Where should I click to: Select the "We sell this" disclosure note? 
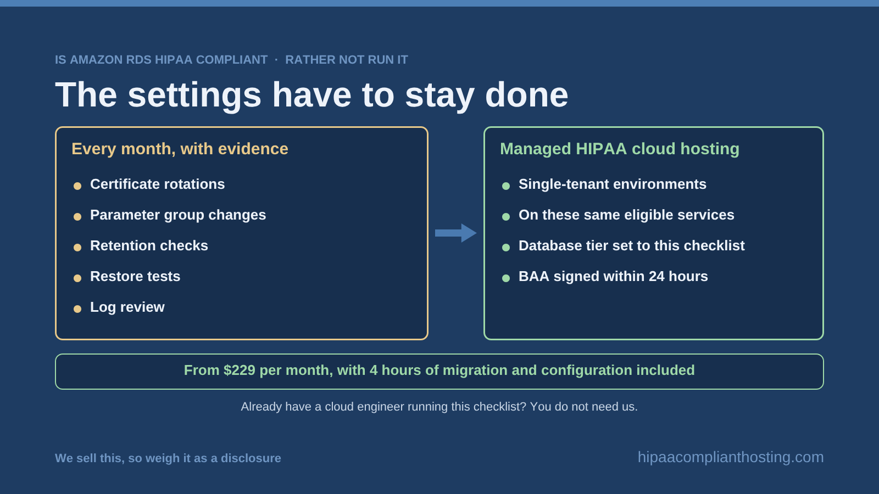pos(168,458)
